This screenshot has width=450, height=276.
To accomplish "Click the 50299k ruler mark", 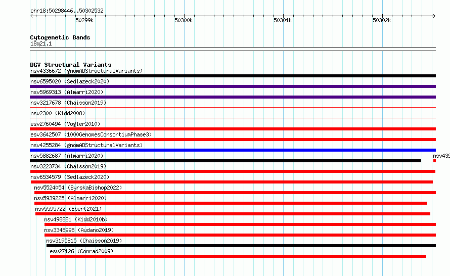I will pos(84,20).
